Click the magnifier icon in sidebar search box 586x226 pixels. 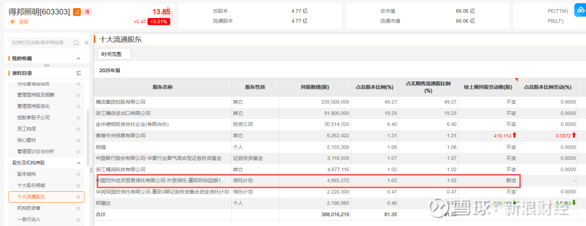[x=76, y=43]
